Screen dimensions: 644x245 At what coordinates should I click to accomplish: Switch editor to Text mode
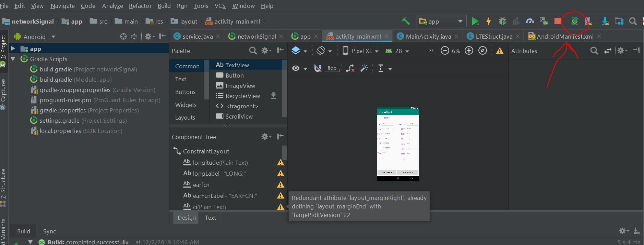pos(210,218)
